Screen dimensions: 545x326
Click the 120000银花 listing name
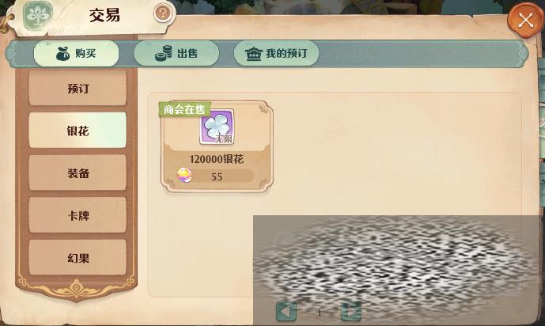point(217,159)
